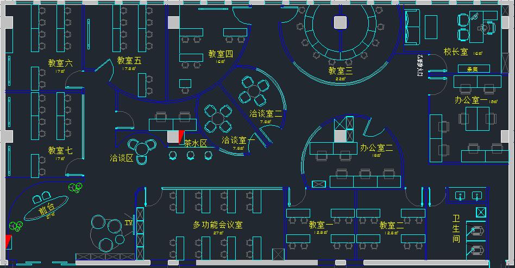Click the 校长室 label text
Screen dimensions: 515x268
point(455,52)
